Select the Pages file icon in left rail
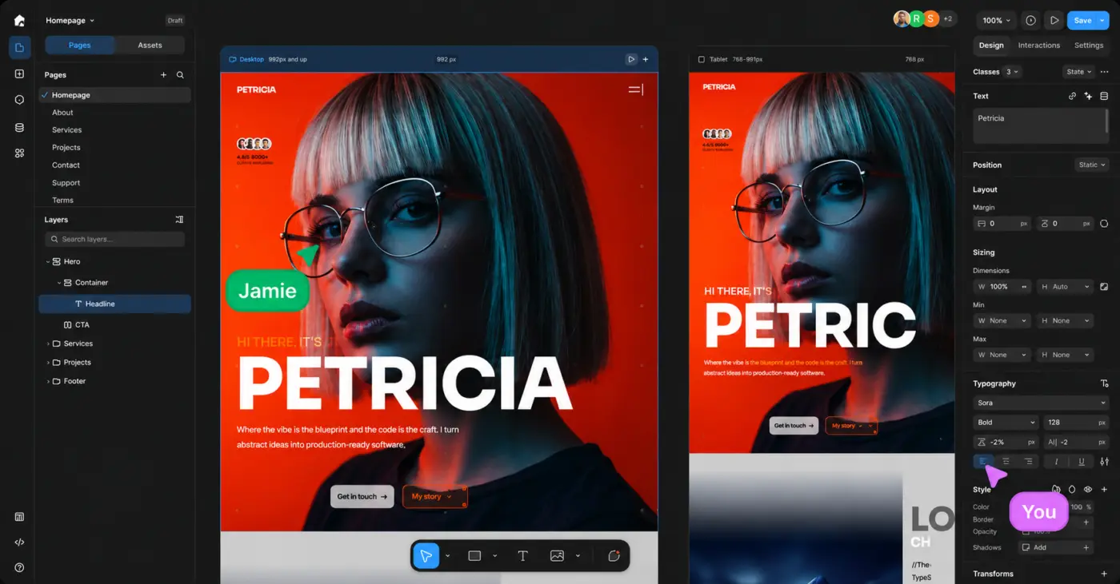The height and width of the screenshot is (584, 1120). (x=20, y=47)
